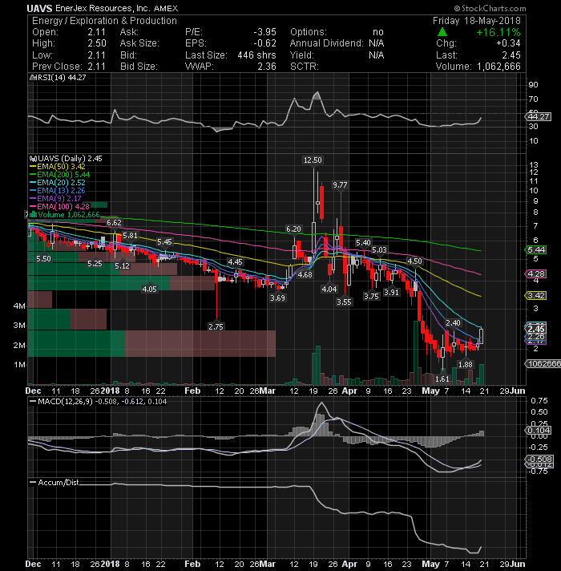Click the 1.61 low price label

[x=442, y=379]
